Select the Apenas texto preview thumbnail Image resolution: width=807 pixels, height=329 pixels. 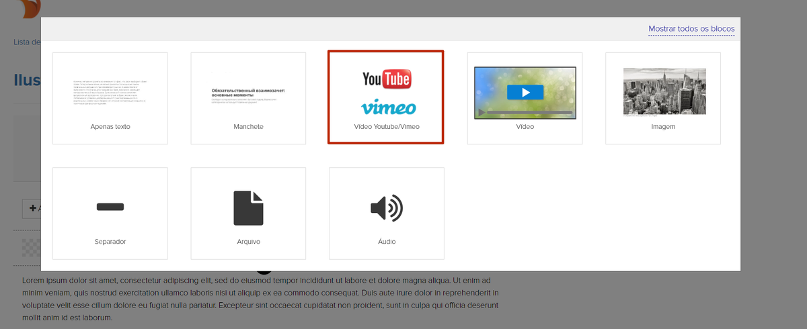coord(110,93)
